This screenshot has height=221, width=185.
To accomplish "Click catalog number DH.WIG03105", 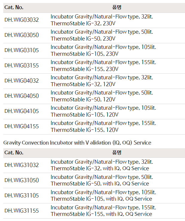I will click(22, 50).
